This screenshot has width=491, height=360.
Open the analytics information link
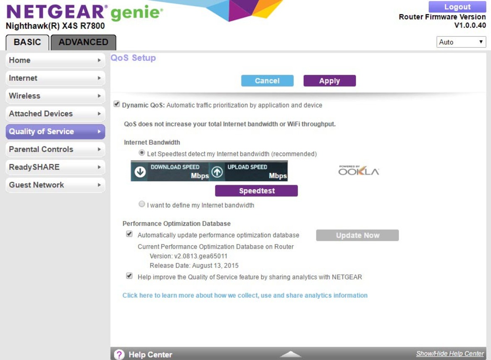click(x=245, y=295)
